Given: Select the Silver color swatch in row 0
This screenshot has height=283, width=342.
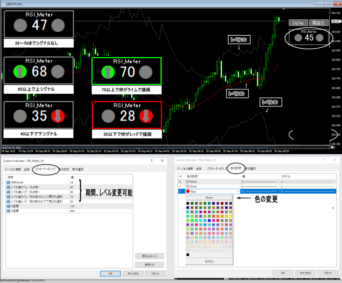Looking at the screenshot, I should 188,182.
